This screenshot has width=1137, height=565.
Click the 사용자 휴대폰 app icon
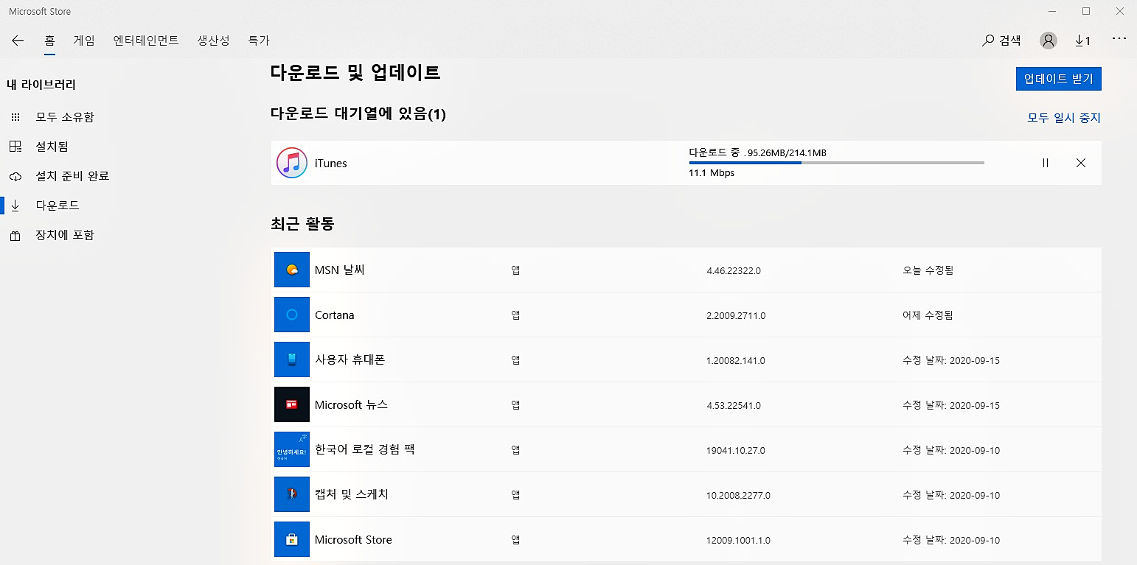pos(291,359)
